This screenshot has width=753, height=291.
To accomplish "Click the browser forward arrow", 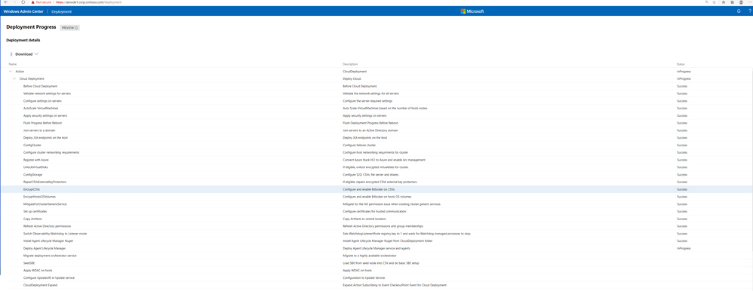I will pyautogui.click(x=14, y=2).
